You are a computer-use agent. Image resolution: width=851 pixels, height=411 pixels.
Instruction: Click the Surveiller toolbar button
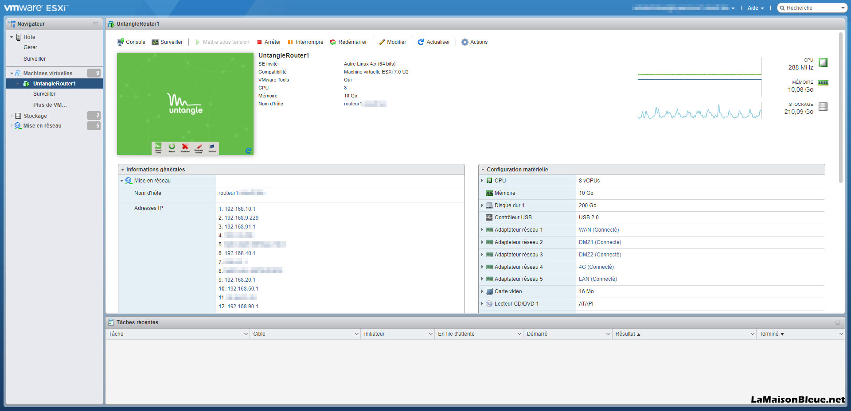click(167, 42)
